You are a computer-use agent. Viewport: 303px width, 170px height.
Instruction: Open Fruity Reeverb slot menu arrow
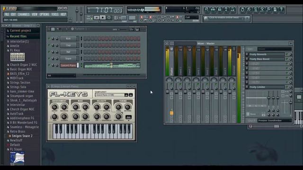(x=247, y=55)
